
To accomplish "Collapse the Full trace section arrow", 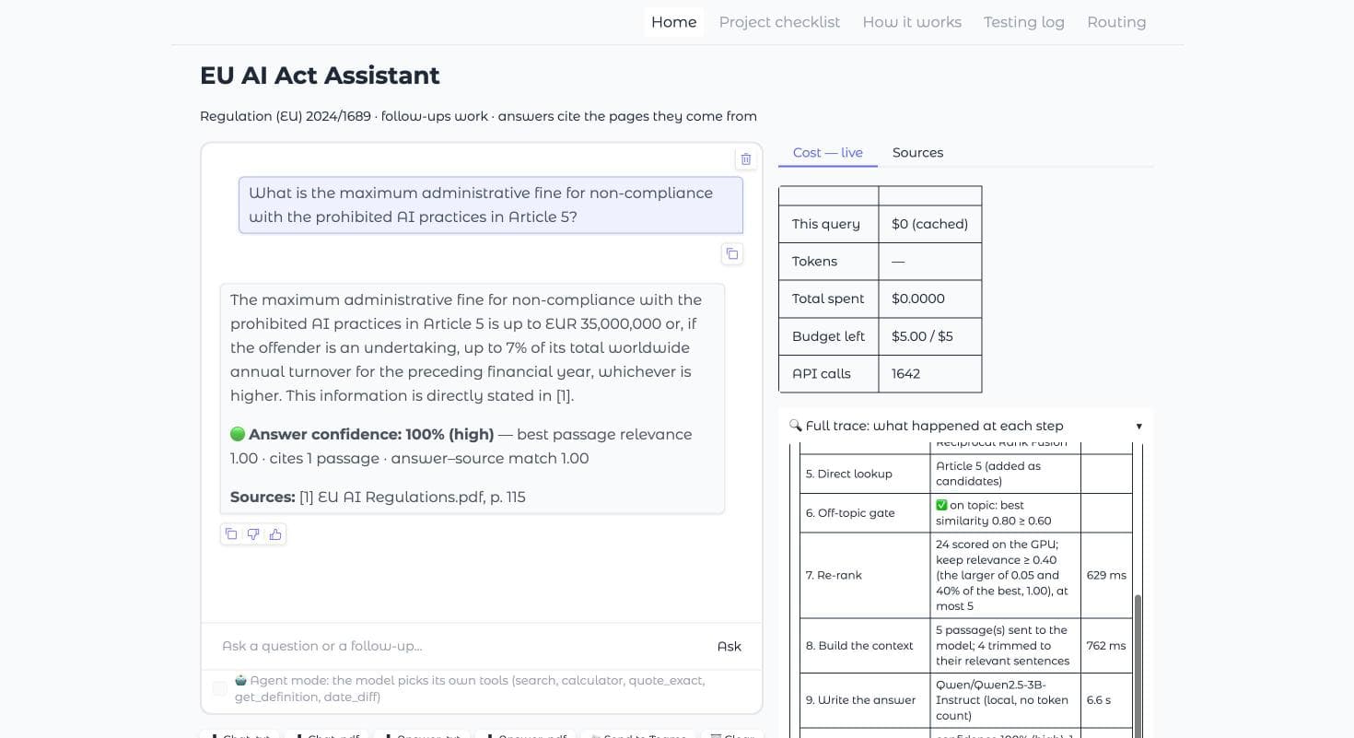I will tap(1138, 426).
